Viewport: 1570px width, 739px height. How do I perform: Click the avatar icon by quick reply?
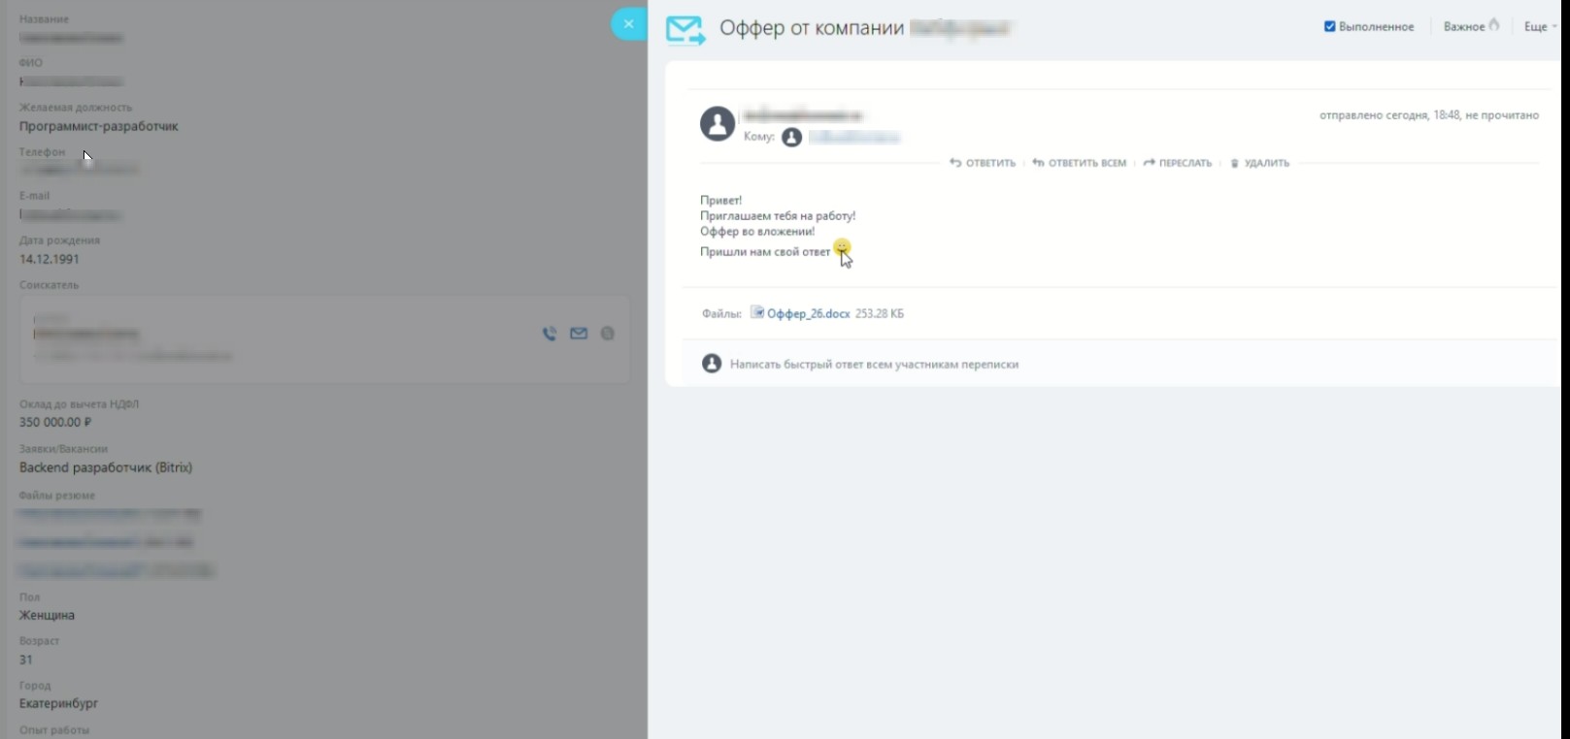pos(712,364)
